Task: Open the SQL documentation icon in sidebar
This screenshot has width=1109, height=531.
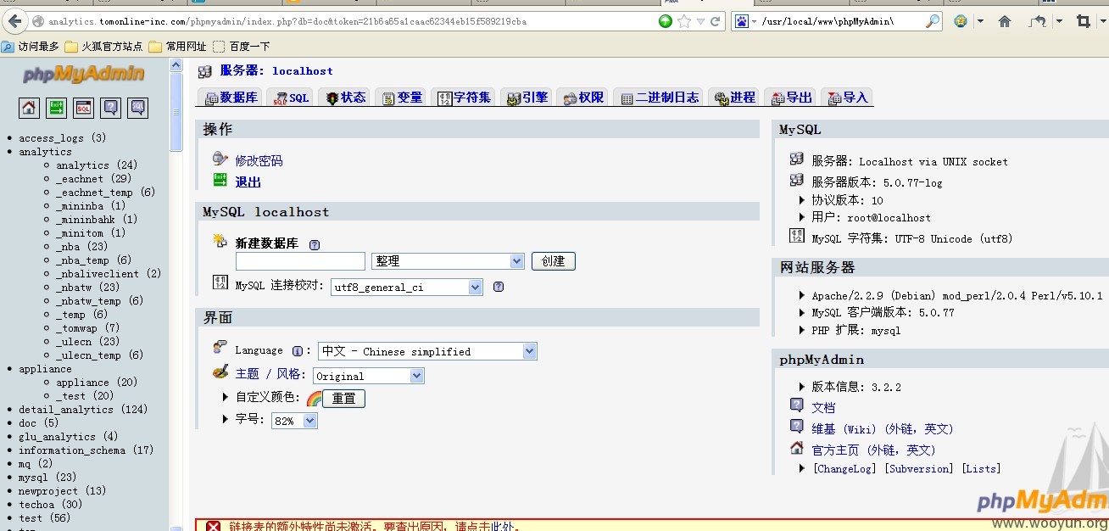Action: coord(137,108)
